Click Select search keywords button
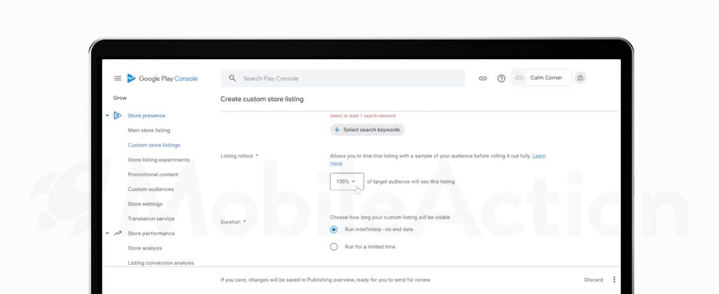 tap(367, 130)
